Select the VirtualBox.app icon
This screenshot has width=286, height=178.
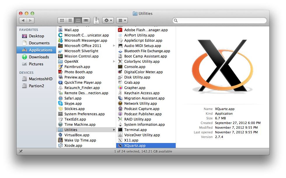[60, 135]
